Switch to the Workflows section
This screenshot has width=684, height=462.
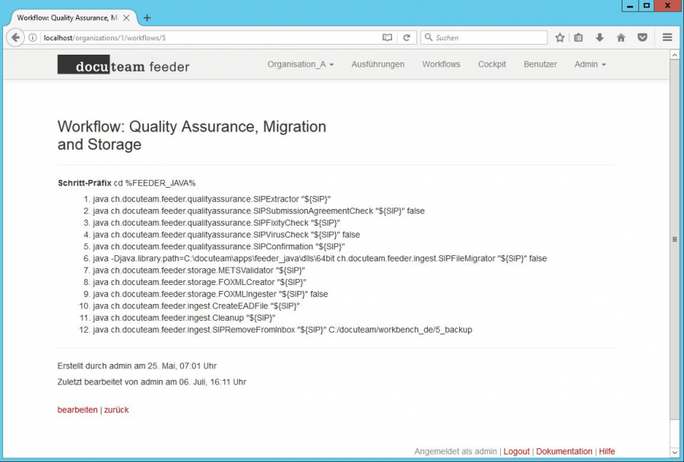pyautogui.click(x=441, y=65)
